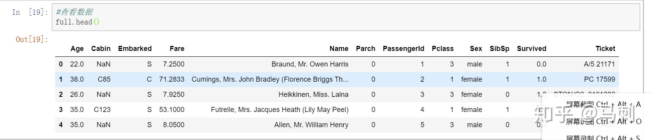Choose 屏幕截图 Ctrl + Alt + A menu entry

[x=603, y=104]
